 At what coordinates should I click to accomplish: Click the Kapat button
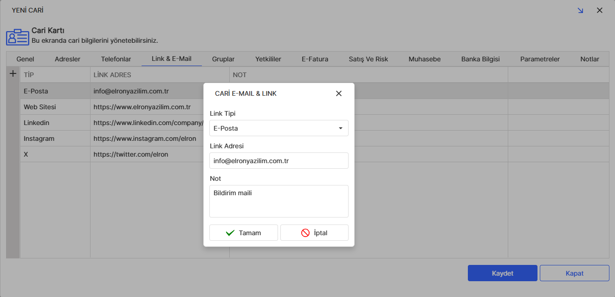tap(574, 273)
